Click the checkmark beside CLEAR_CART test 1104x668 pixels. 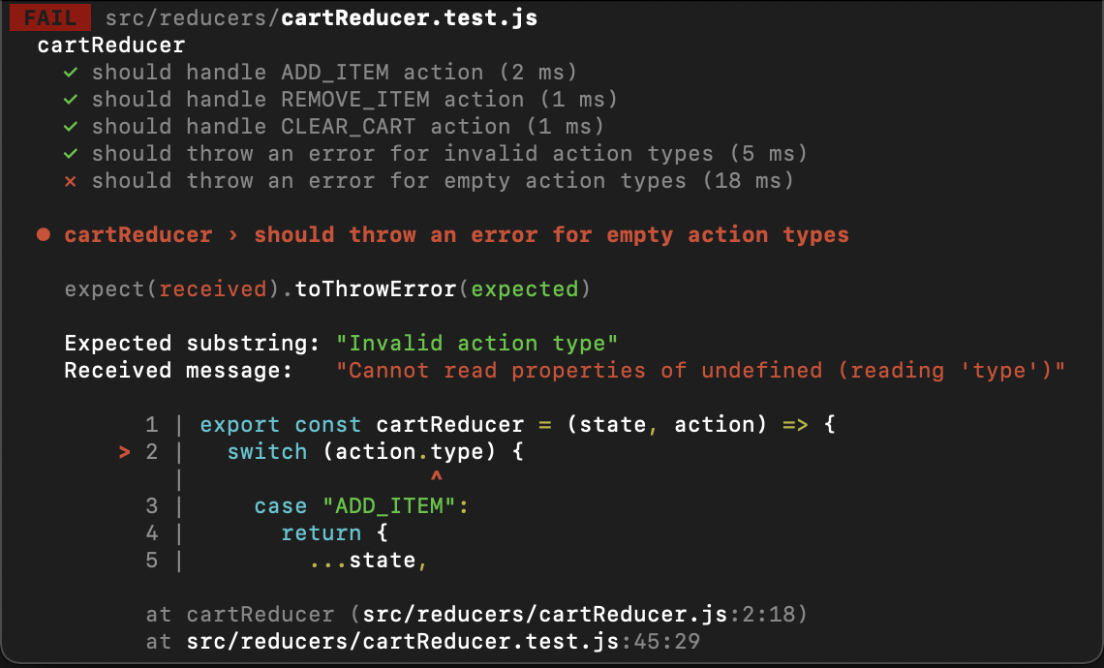[71, 127]
